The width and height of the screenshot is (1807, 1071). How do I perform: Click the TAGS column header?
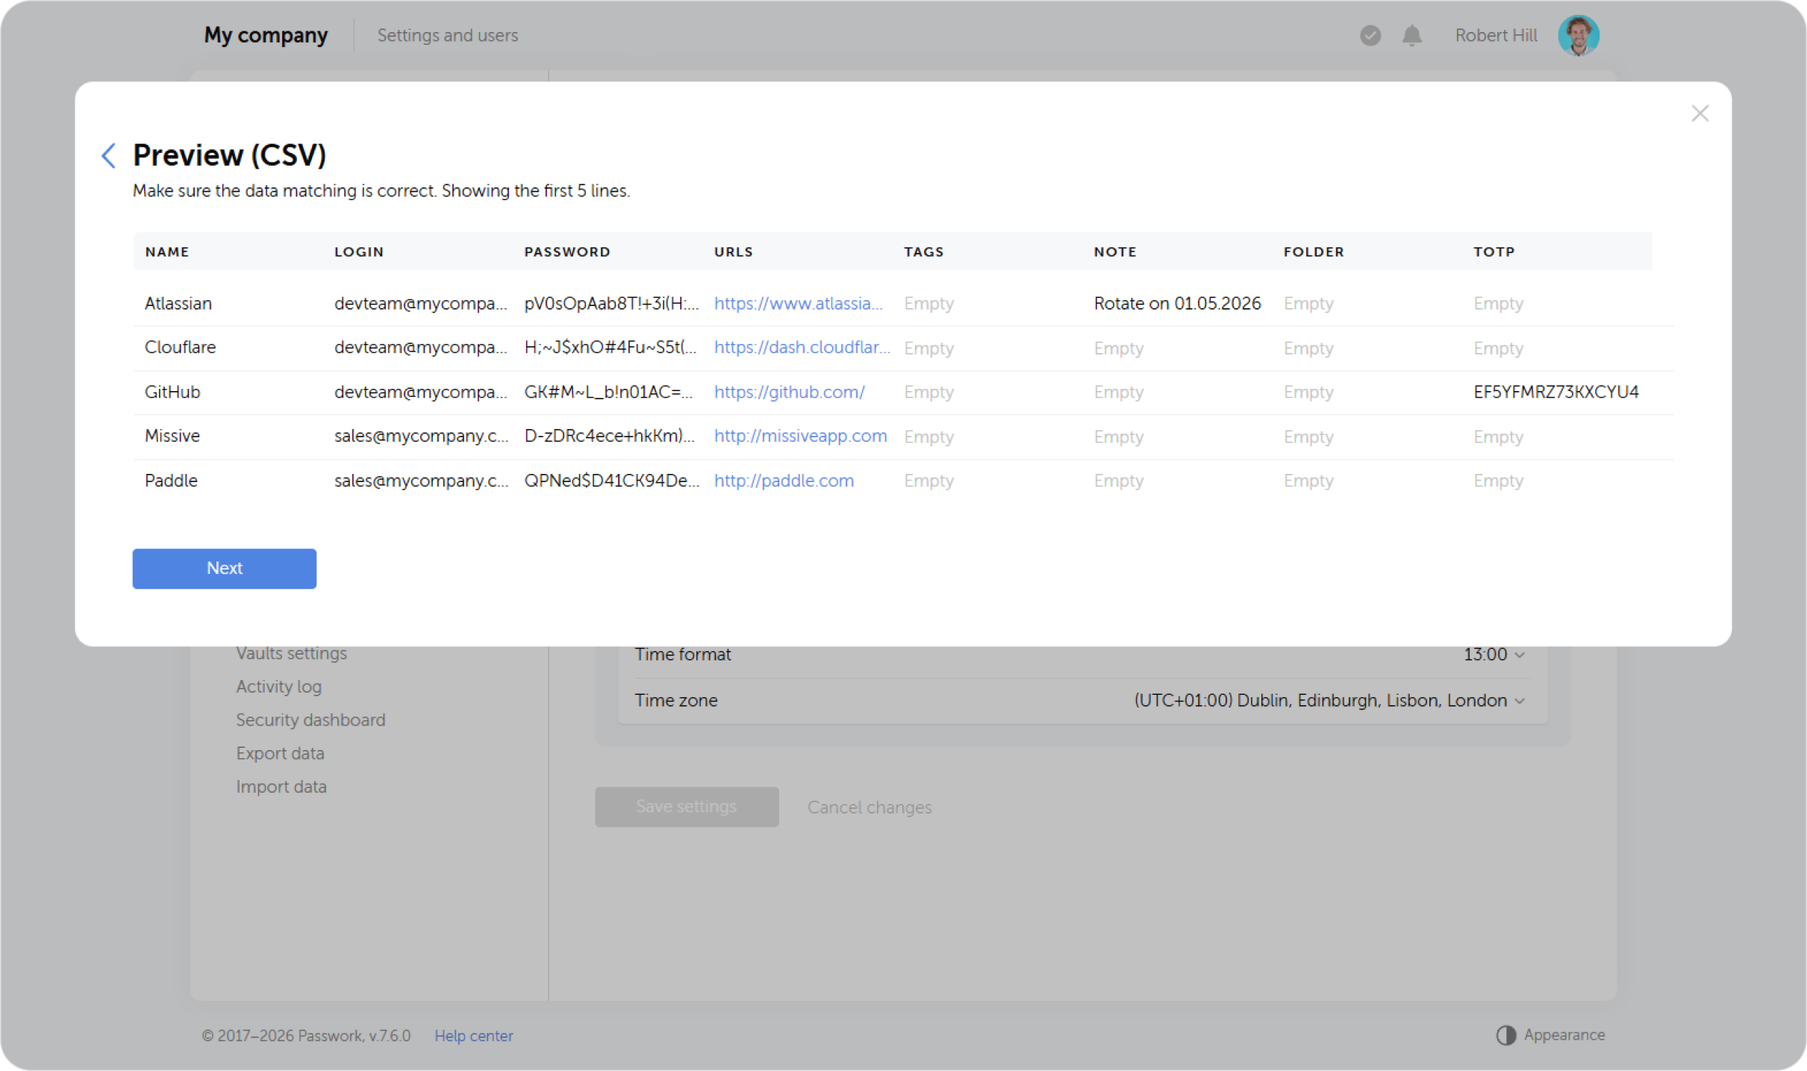(924, 252)
